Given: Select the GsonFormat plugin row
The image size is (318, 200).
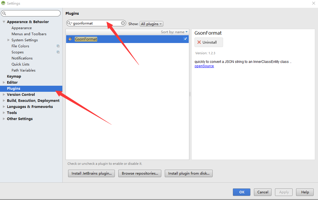Looking at the screenshot, I should (x=127, y=39).
